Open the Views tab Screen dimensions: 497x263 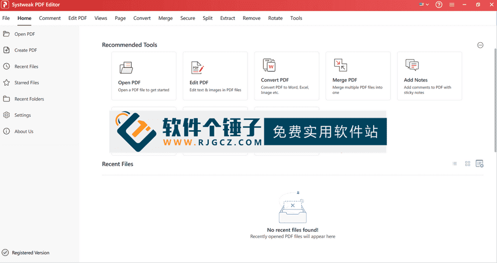[x=101, y=18]
